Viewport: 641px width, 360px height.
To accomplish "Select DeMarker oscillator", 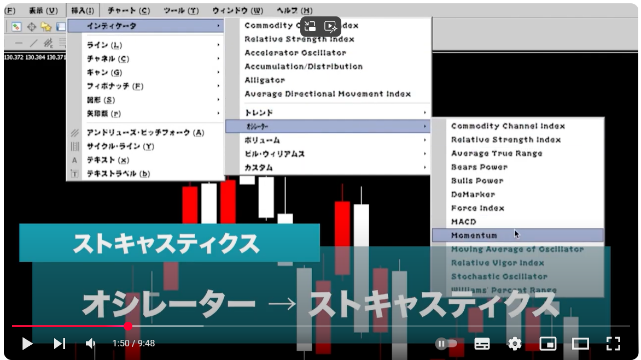I will (473, 194).
